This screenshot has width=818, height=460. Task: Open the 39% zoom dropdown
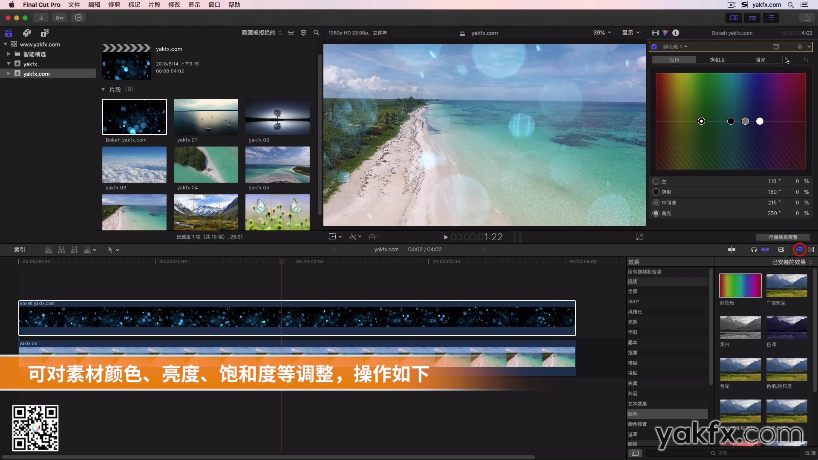pos(601,33)
